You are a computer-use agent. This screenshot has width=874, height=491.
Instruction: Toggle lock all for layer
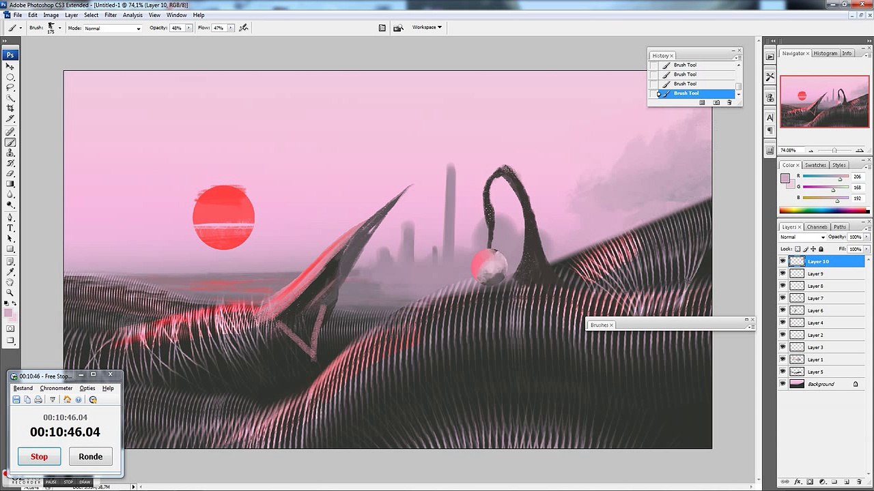point(821,249)
